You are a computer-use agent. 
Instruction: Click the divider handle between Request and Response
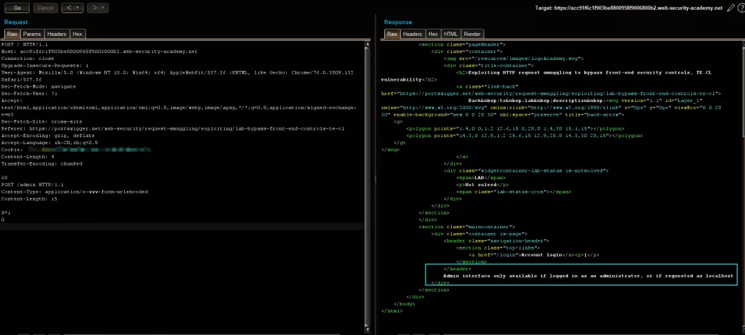(375, 179)
